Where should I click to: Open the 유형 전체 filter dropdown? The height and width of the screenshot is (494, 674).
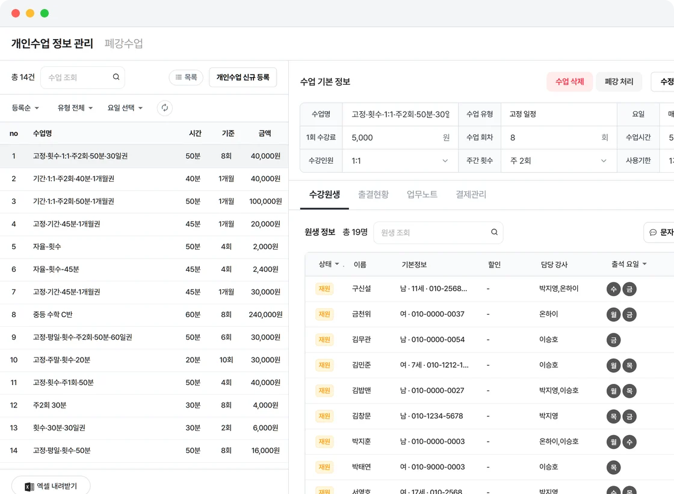point(75,108)
